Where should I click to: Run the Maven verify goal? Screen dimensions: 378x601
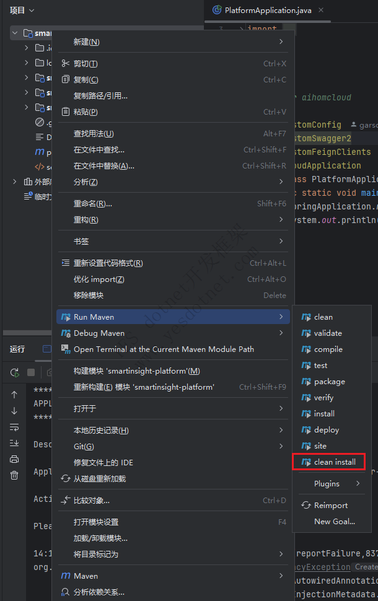332,398
